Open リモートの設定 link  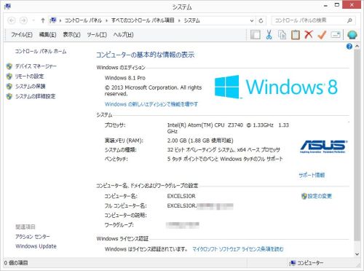coord(29,76)
